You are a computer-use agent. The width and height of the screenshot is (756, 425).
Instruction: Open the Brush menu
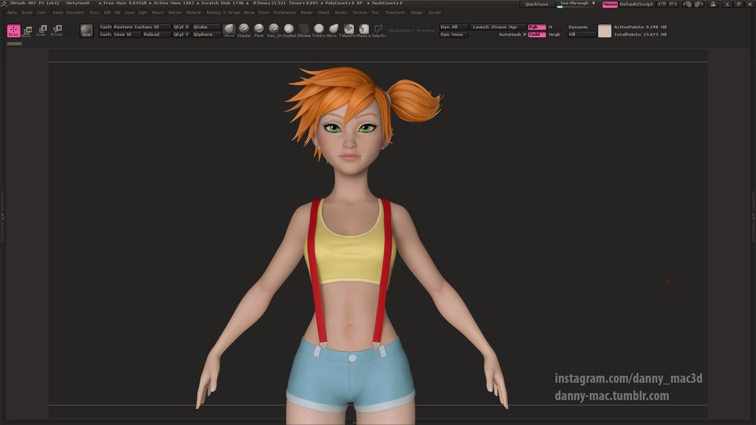[x=27, y=13]
